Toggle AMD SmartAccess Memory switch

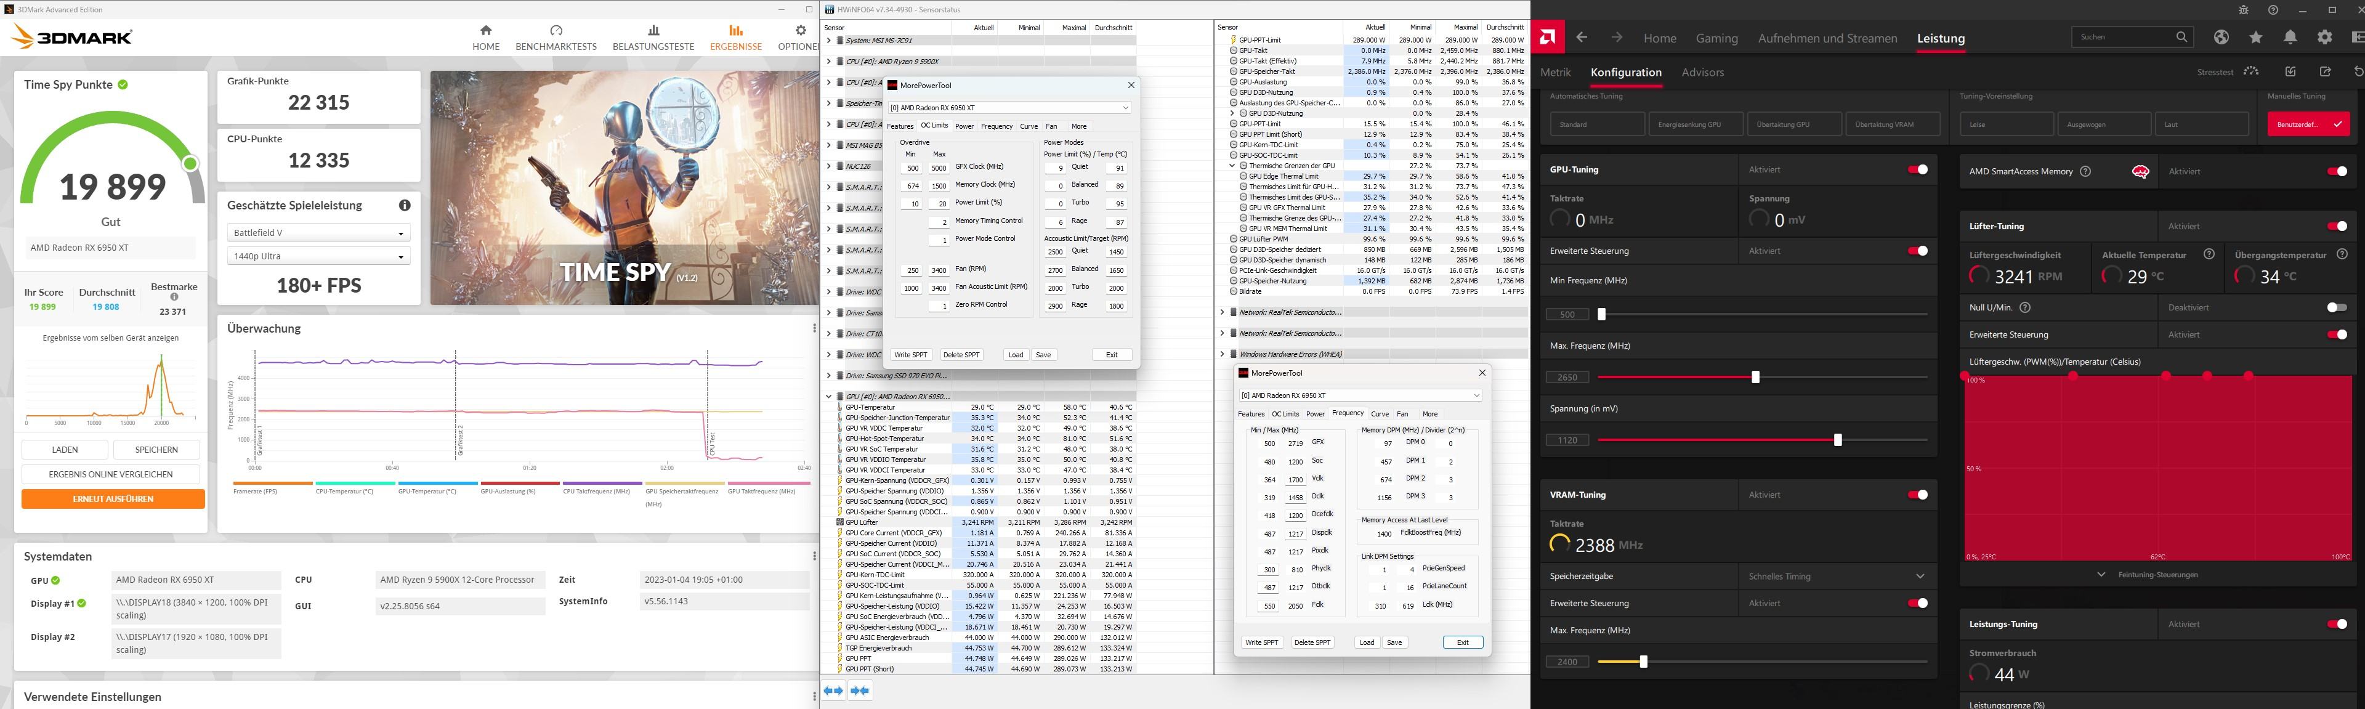click(x=2337, y=172)
